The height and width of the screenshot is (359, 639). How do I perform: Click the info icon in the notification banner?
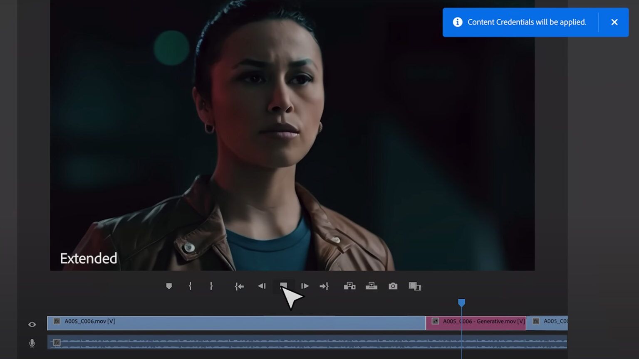point(457,22)
